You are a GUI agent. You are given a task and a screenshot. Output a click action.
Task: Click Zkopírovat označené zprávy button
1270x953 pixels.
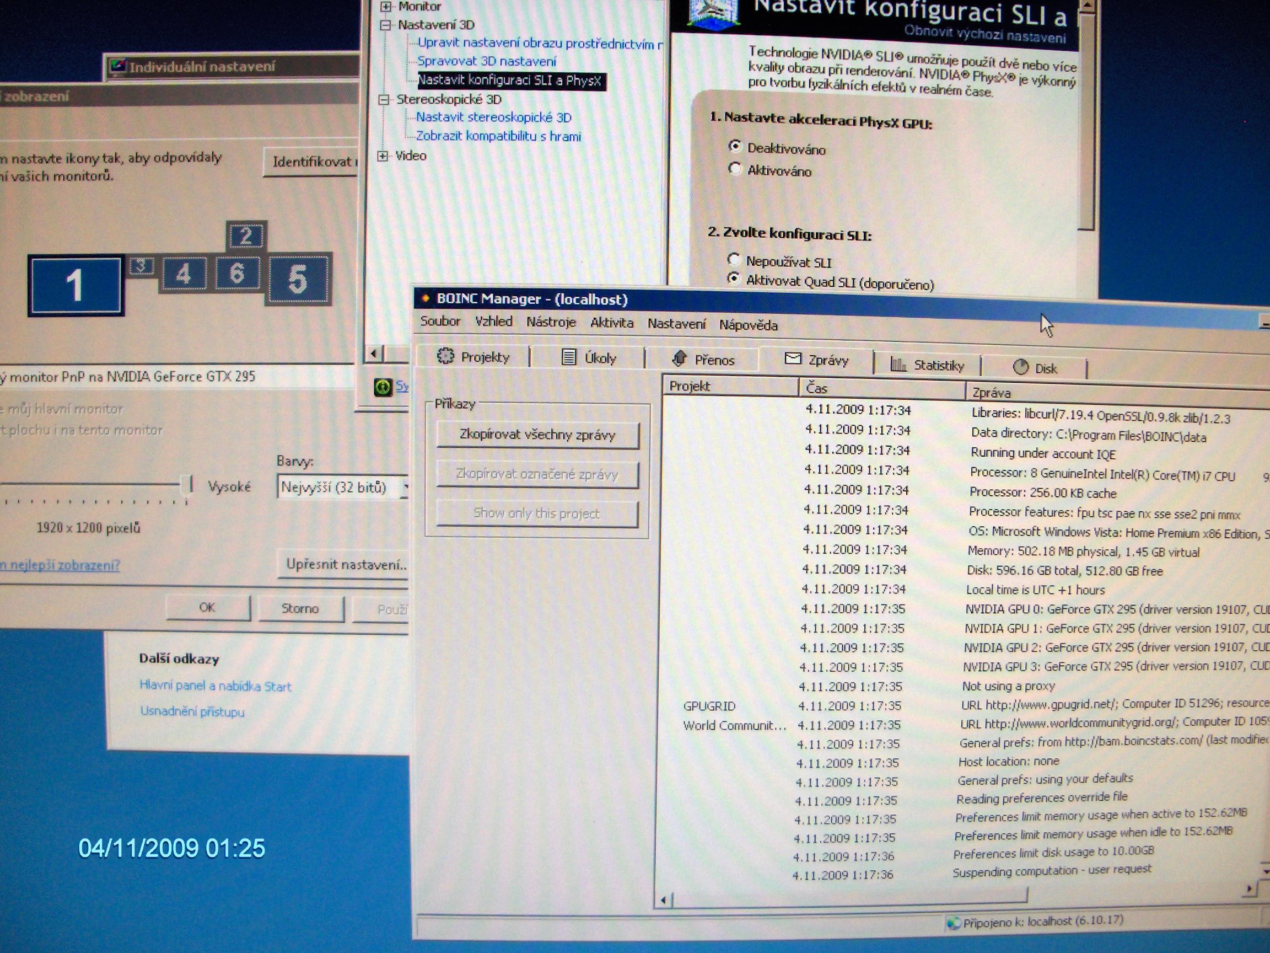(537, 474)
